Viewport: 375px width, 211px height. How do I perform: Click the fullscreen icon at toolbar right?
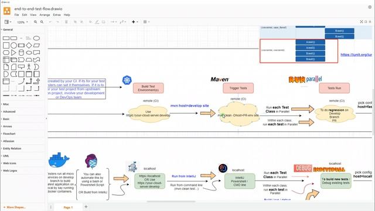click(x=362, y=22)
